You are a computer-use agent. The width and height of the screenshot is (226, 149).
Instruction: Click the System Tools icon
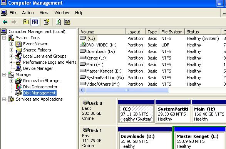(x=11, y=38)
